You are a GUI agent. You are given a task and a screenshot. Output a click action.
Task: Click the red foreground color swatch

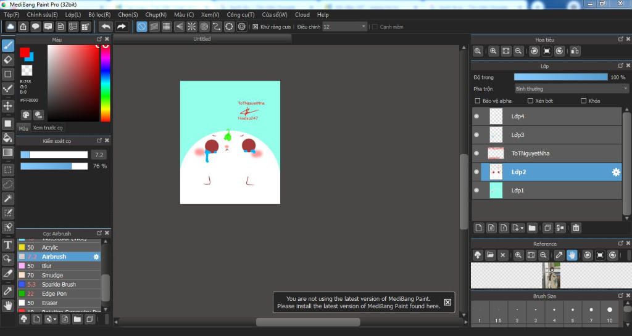click(x=25, y=52)
